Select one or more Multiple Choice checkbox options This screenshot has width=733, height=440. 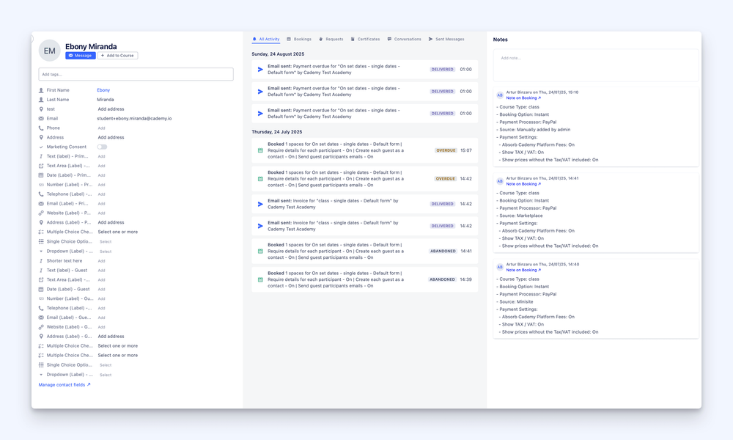[118, 232]
